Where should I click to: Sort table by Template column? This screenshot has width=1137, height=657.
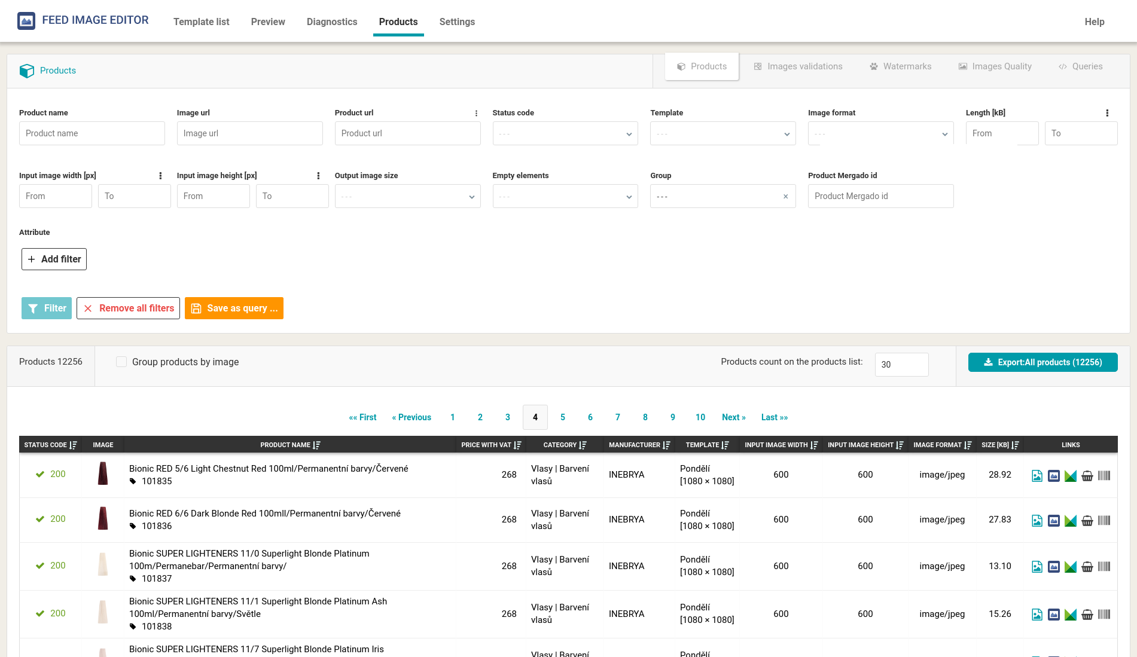[726, 445]
